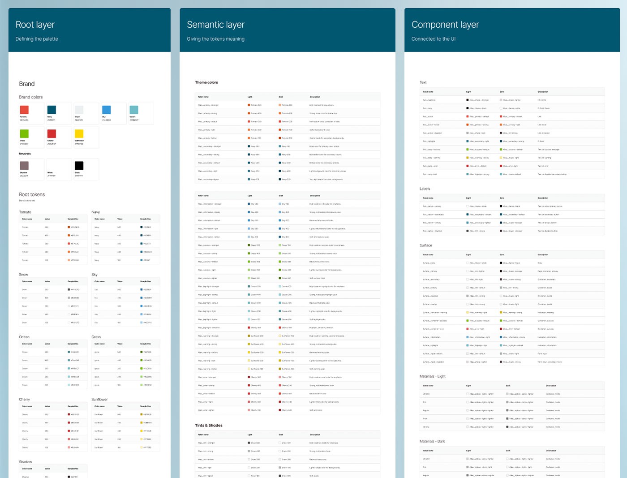The image size is (627, 478).
Task: Select the Tomato brand color swatch
Action: pos(25,111)
